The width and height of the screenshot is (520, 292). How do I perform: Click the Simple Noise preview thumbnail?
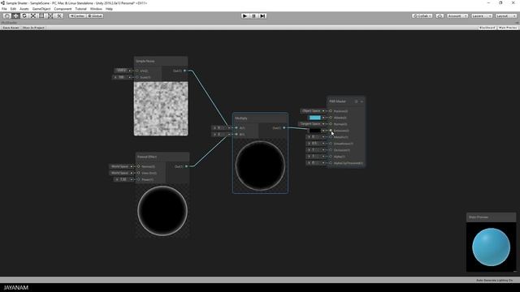click(x=161, y=109)
